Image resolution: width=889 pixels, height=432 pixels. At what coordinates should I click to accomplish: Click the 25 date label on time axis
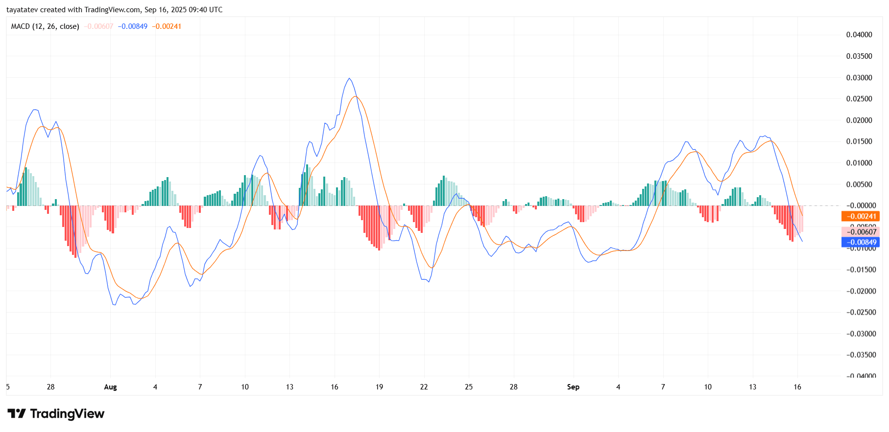click(x=469, y=387)
